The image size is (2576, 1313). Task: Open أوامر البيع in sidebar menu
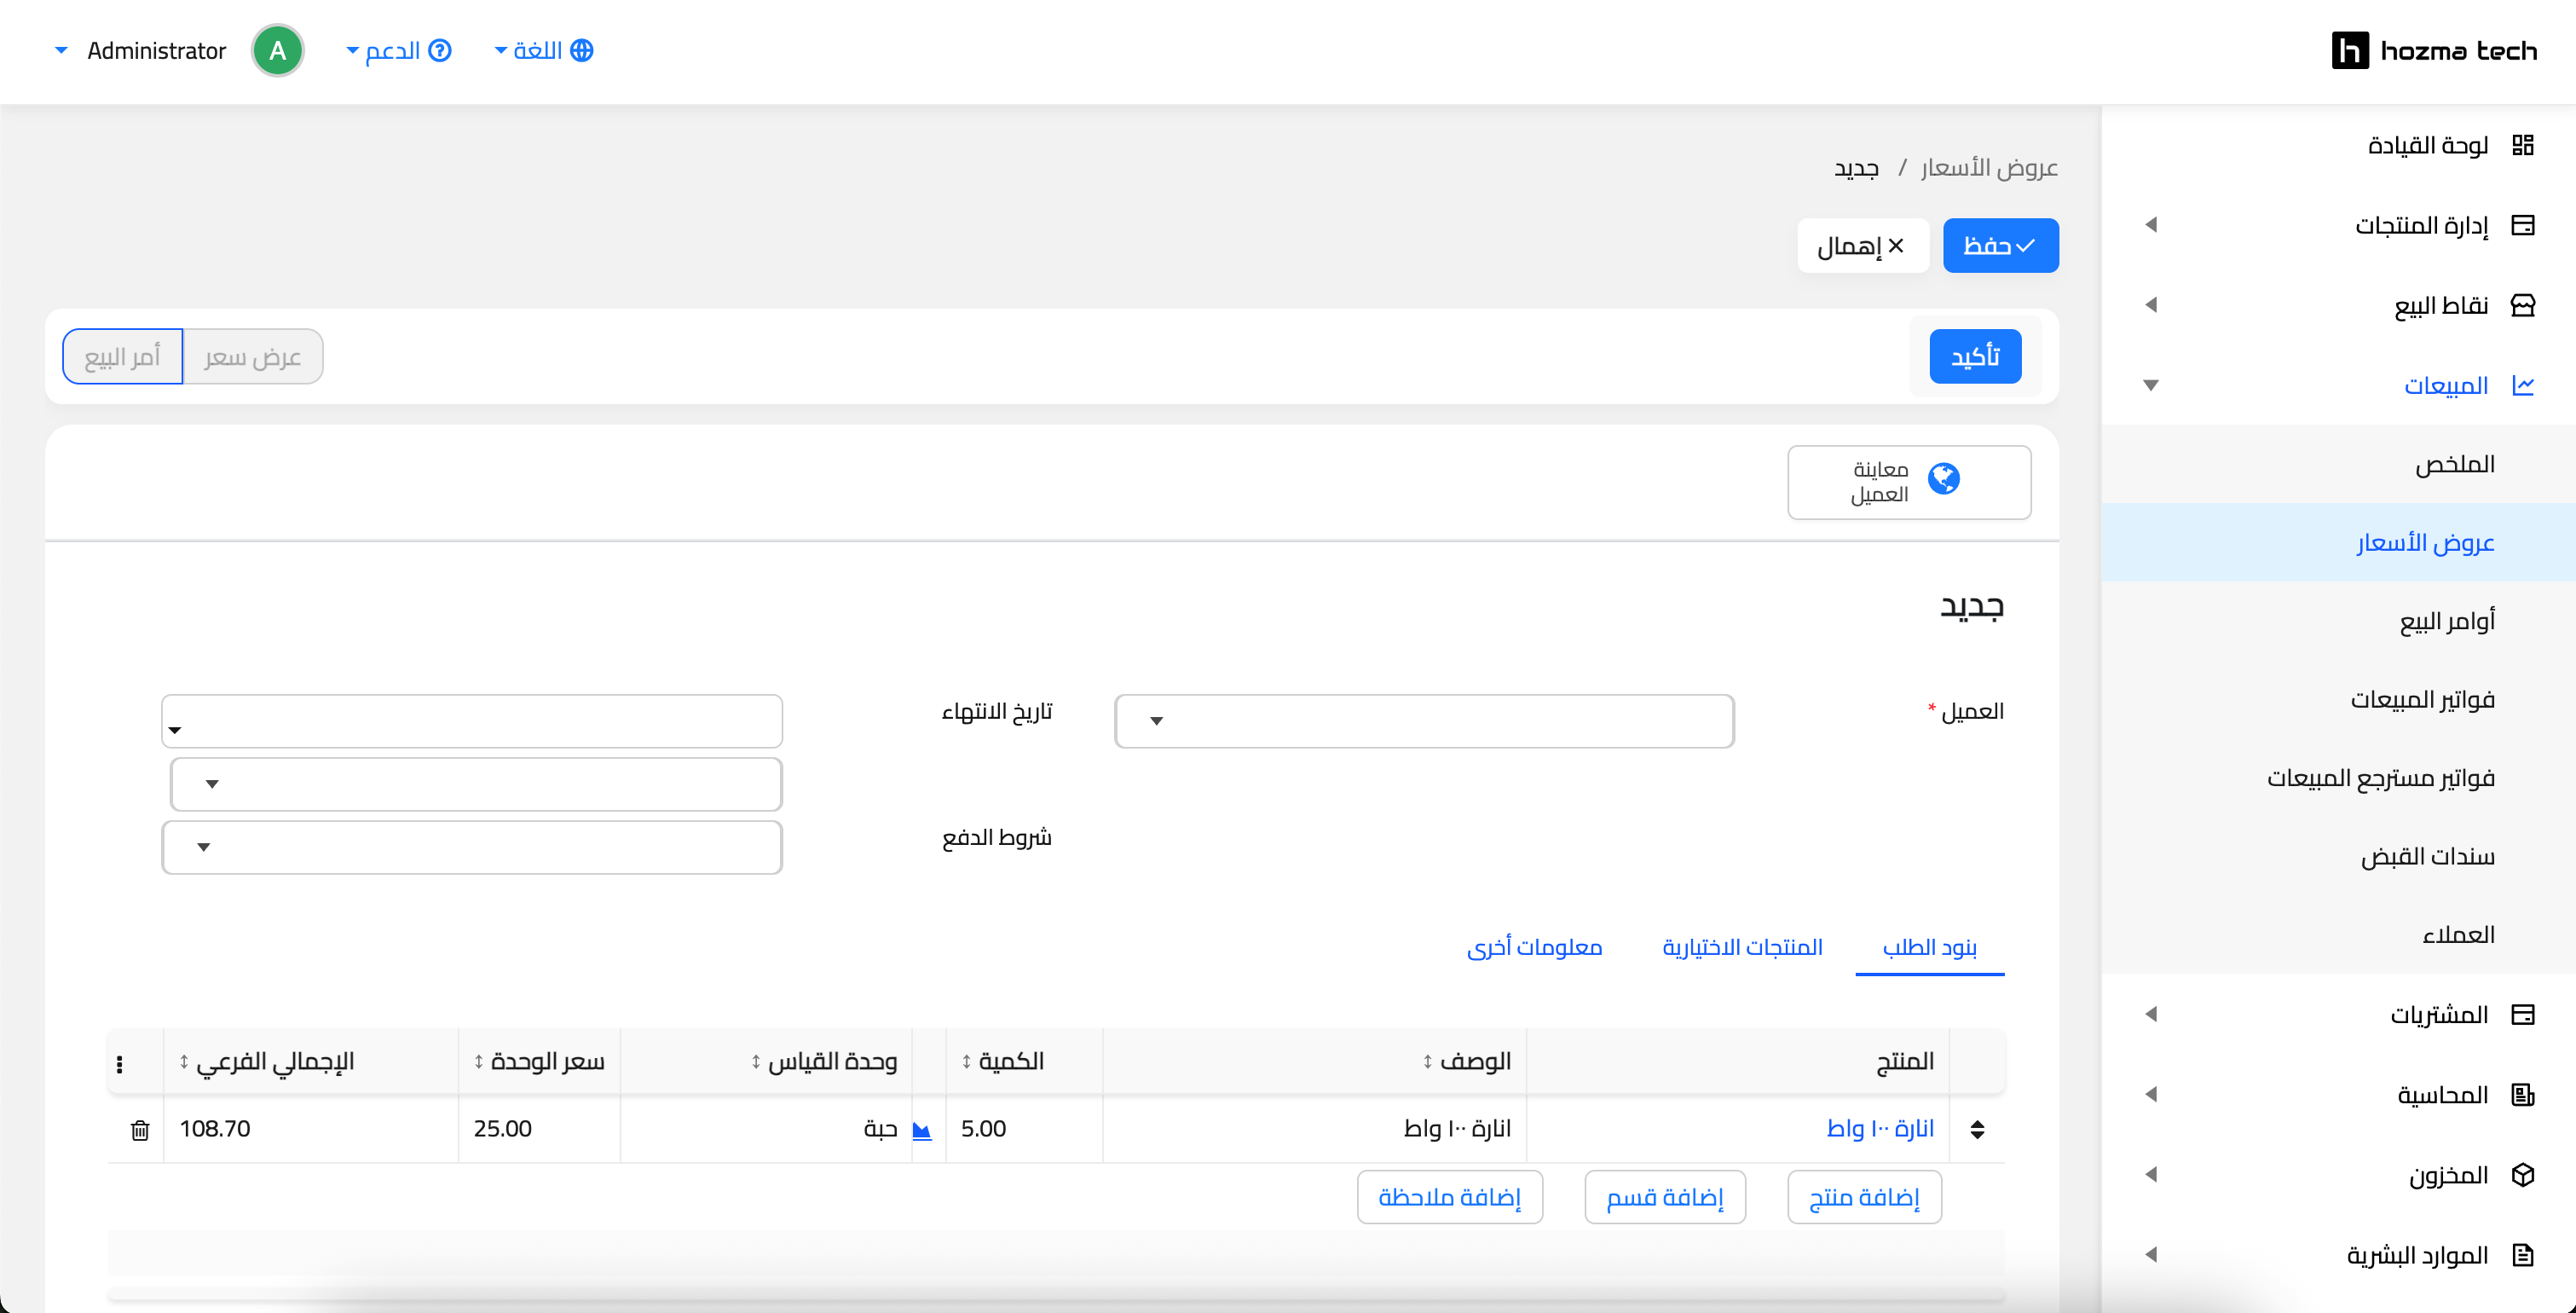click(2446, 621)
